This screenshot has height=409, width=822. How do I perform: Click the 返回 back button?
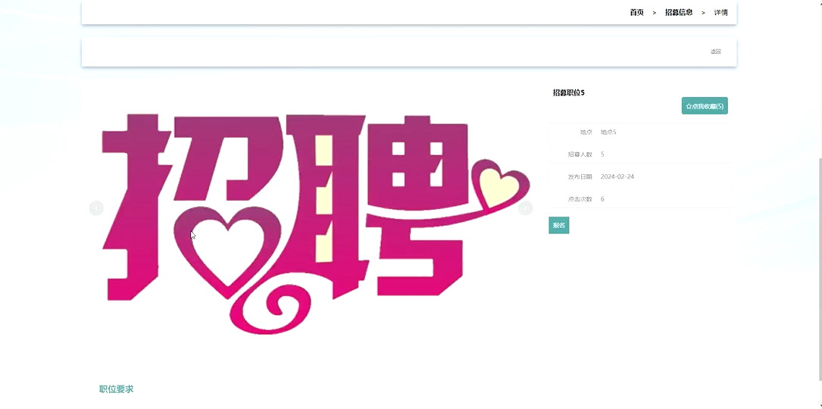coord(716,52)
